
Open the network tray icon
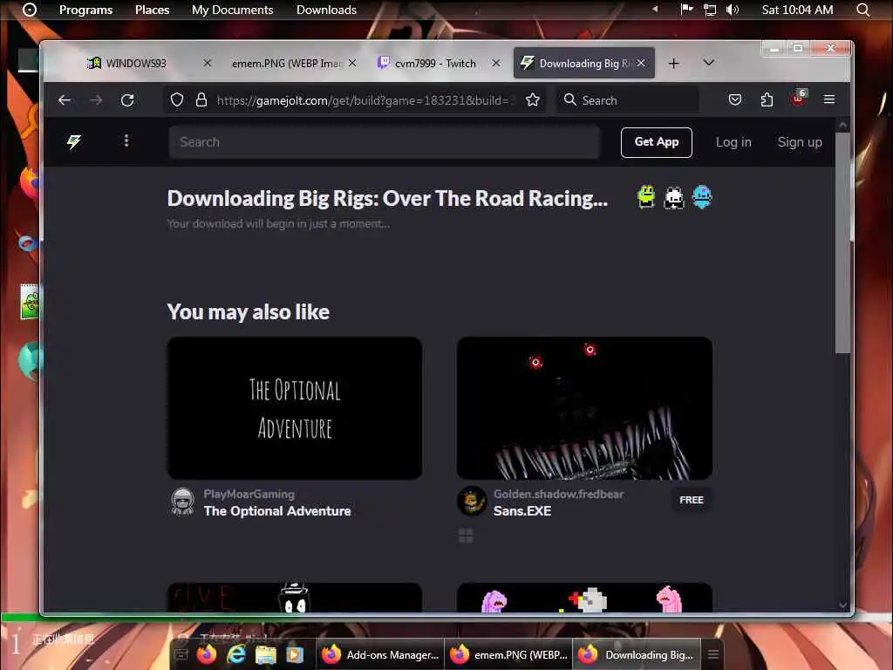pyautogui.click(x=710, y=10)
